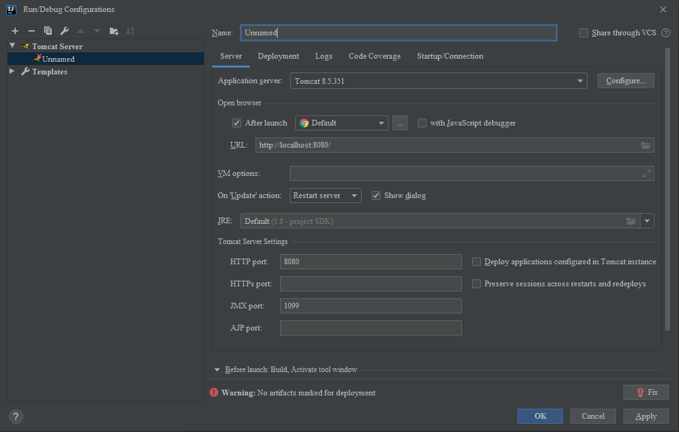Switch to the Code Coverage tab
This screenshot has width=679, height=432.
375,56
